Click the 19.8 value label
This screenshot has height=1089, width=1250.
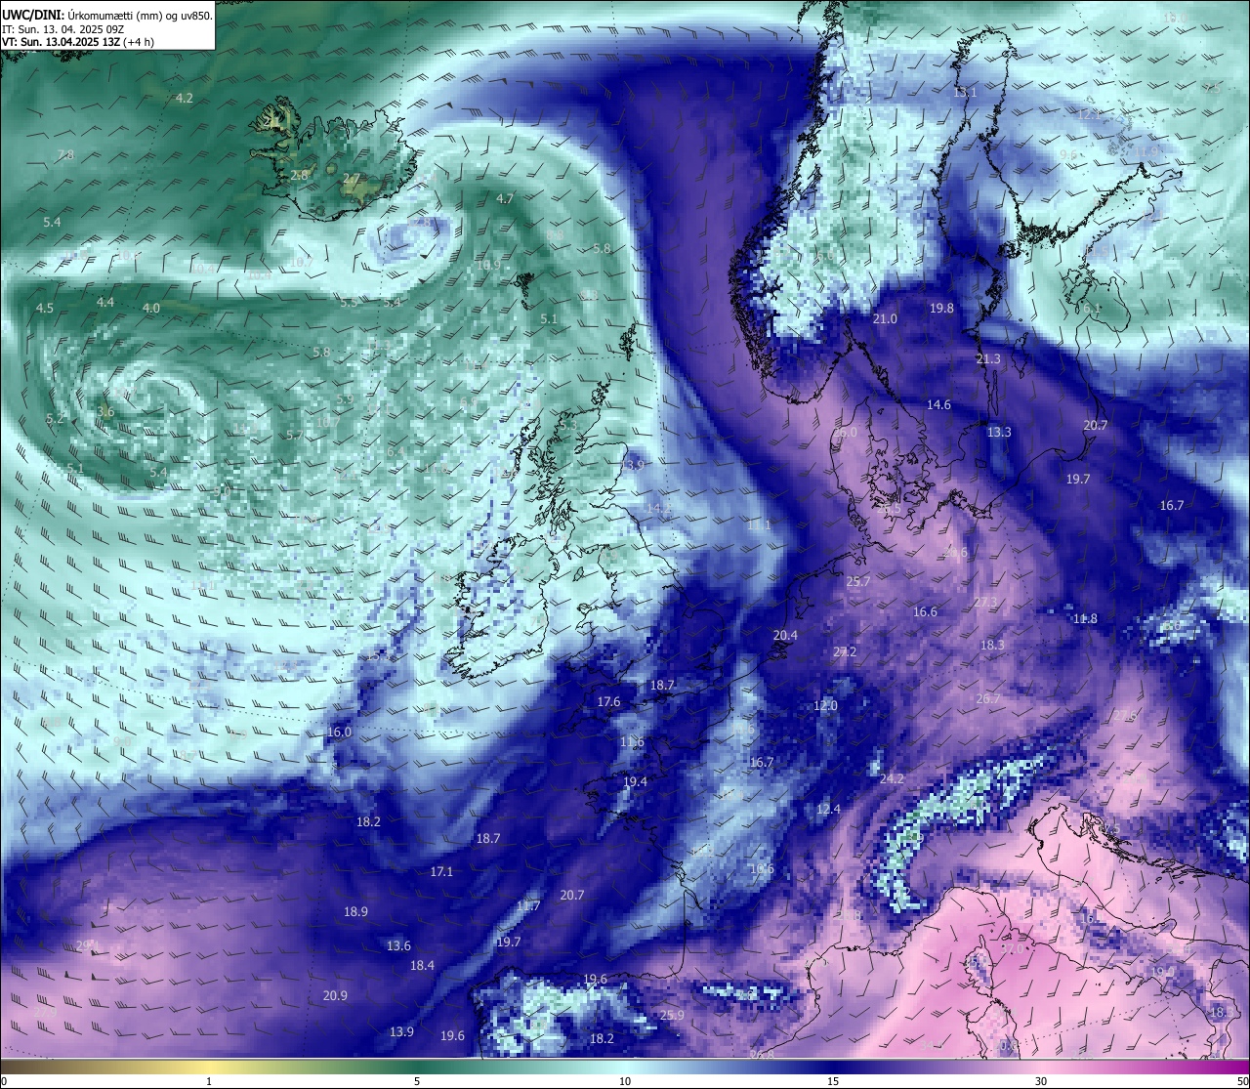click(x=941, y=308)
